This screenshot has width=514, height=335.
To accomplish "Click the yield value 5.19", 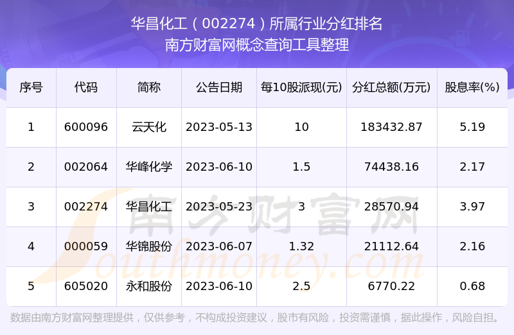I will point(472,127).
